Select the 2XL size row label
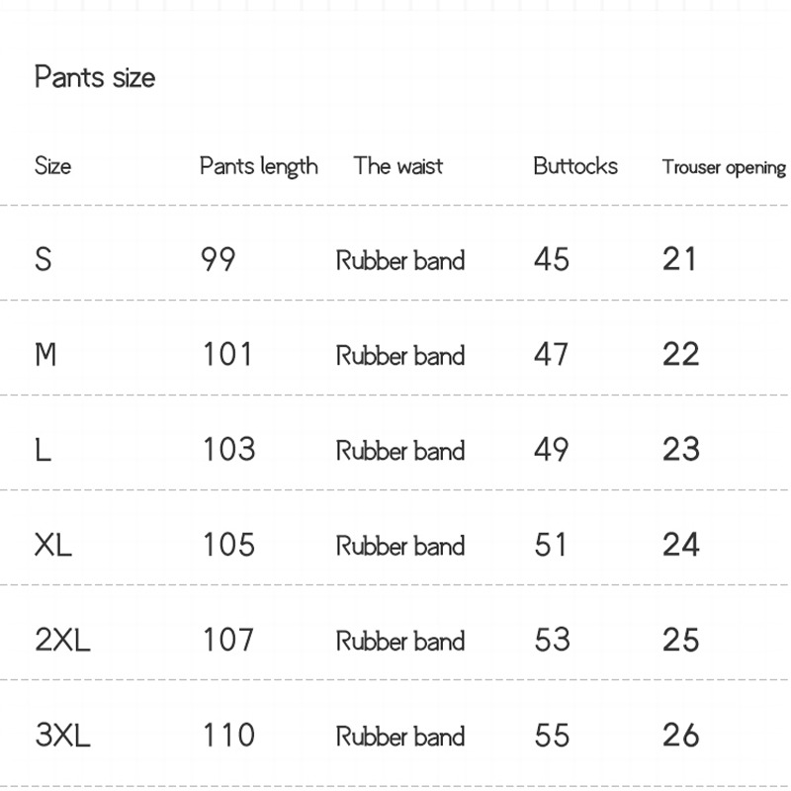This screenshot has height=791, width=791. coord(62,640)
